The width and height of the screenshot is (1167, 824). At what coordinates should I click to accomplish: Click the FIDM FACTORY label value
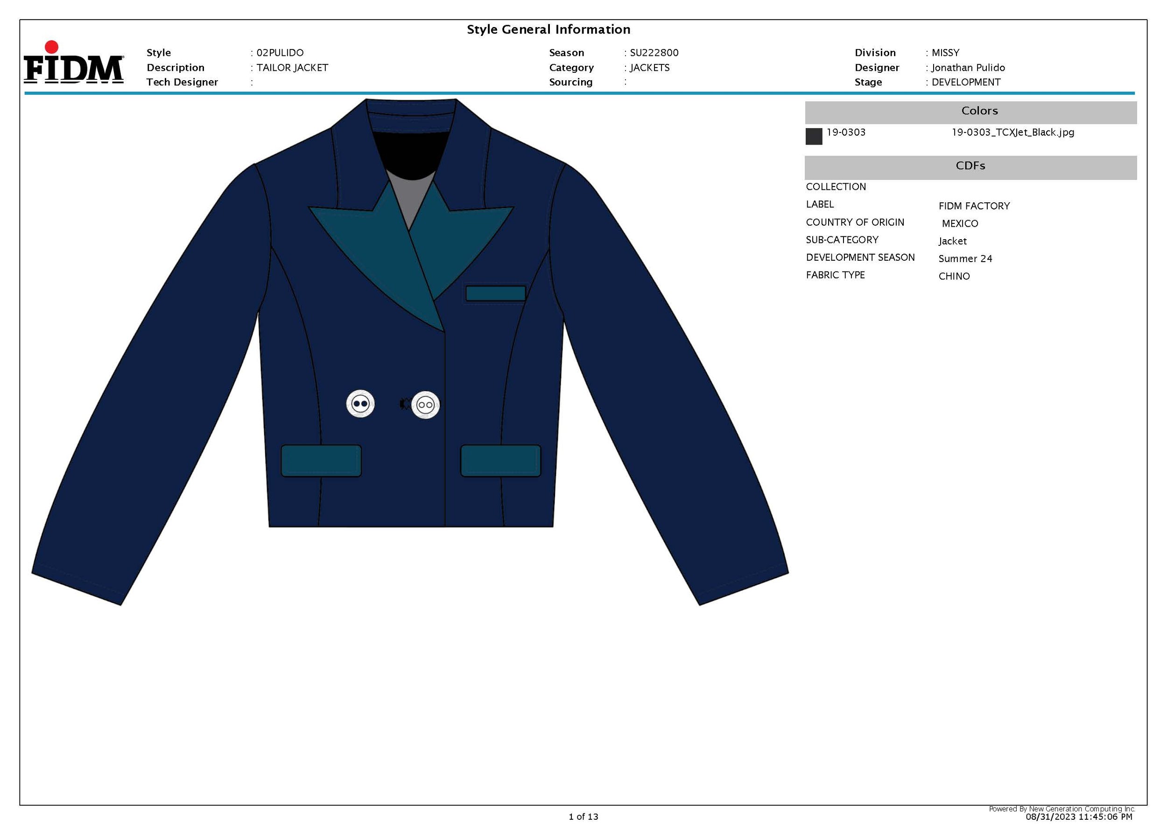click(974, 206)
